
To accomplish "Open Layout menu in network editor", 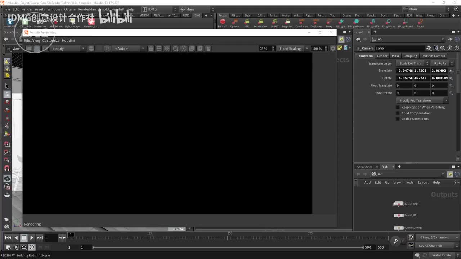I will (423, 182).
